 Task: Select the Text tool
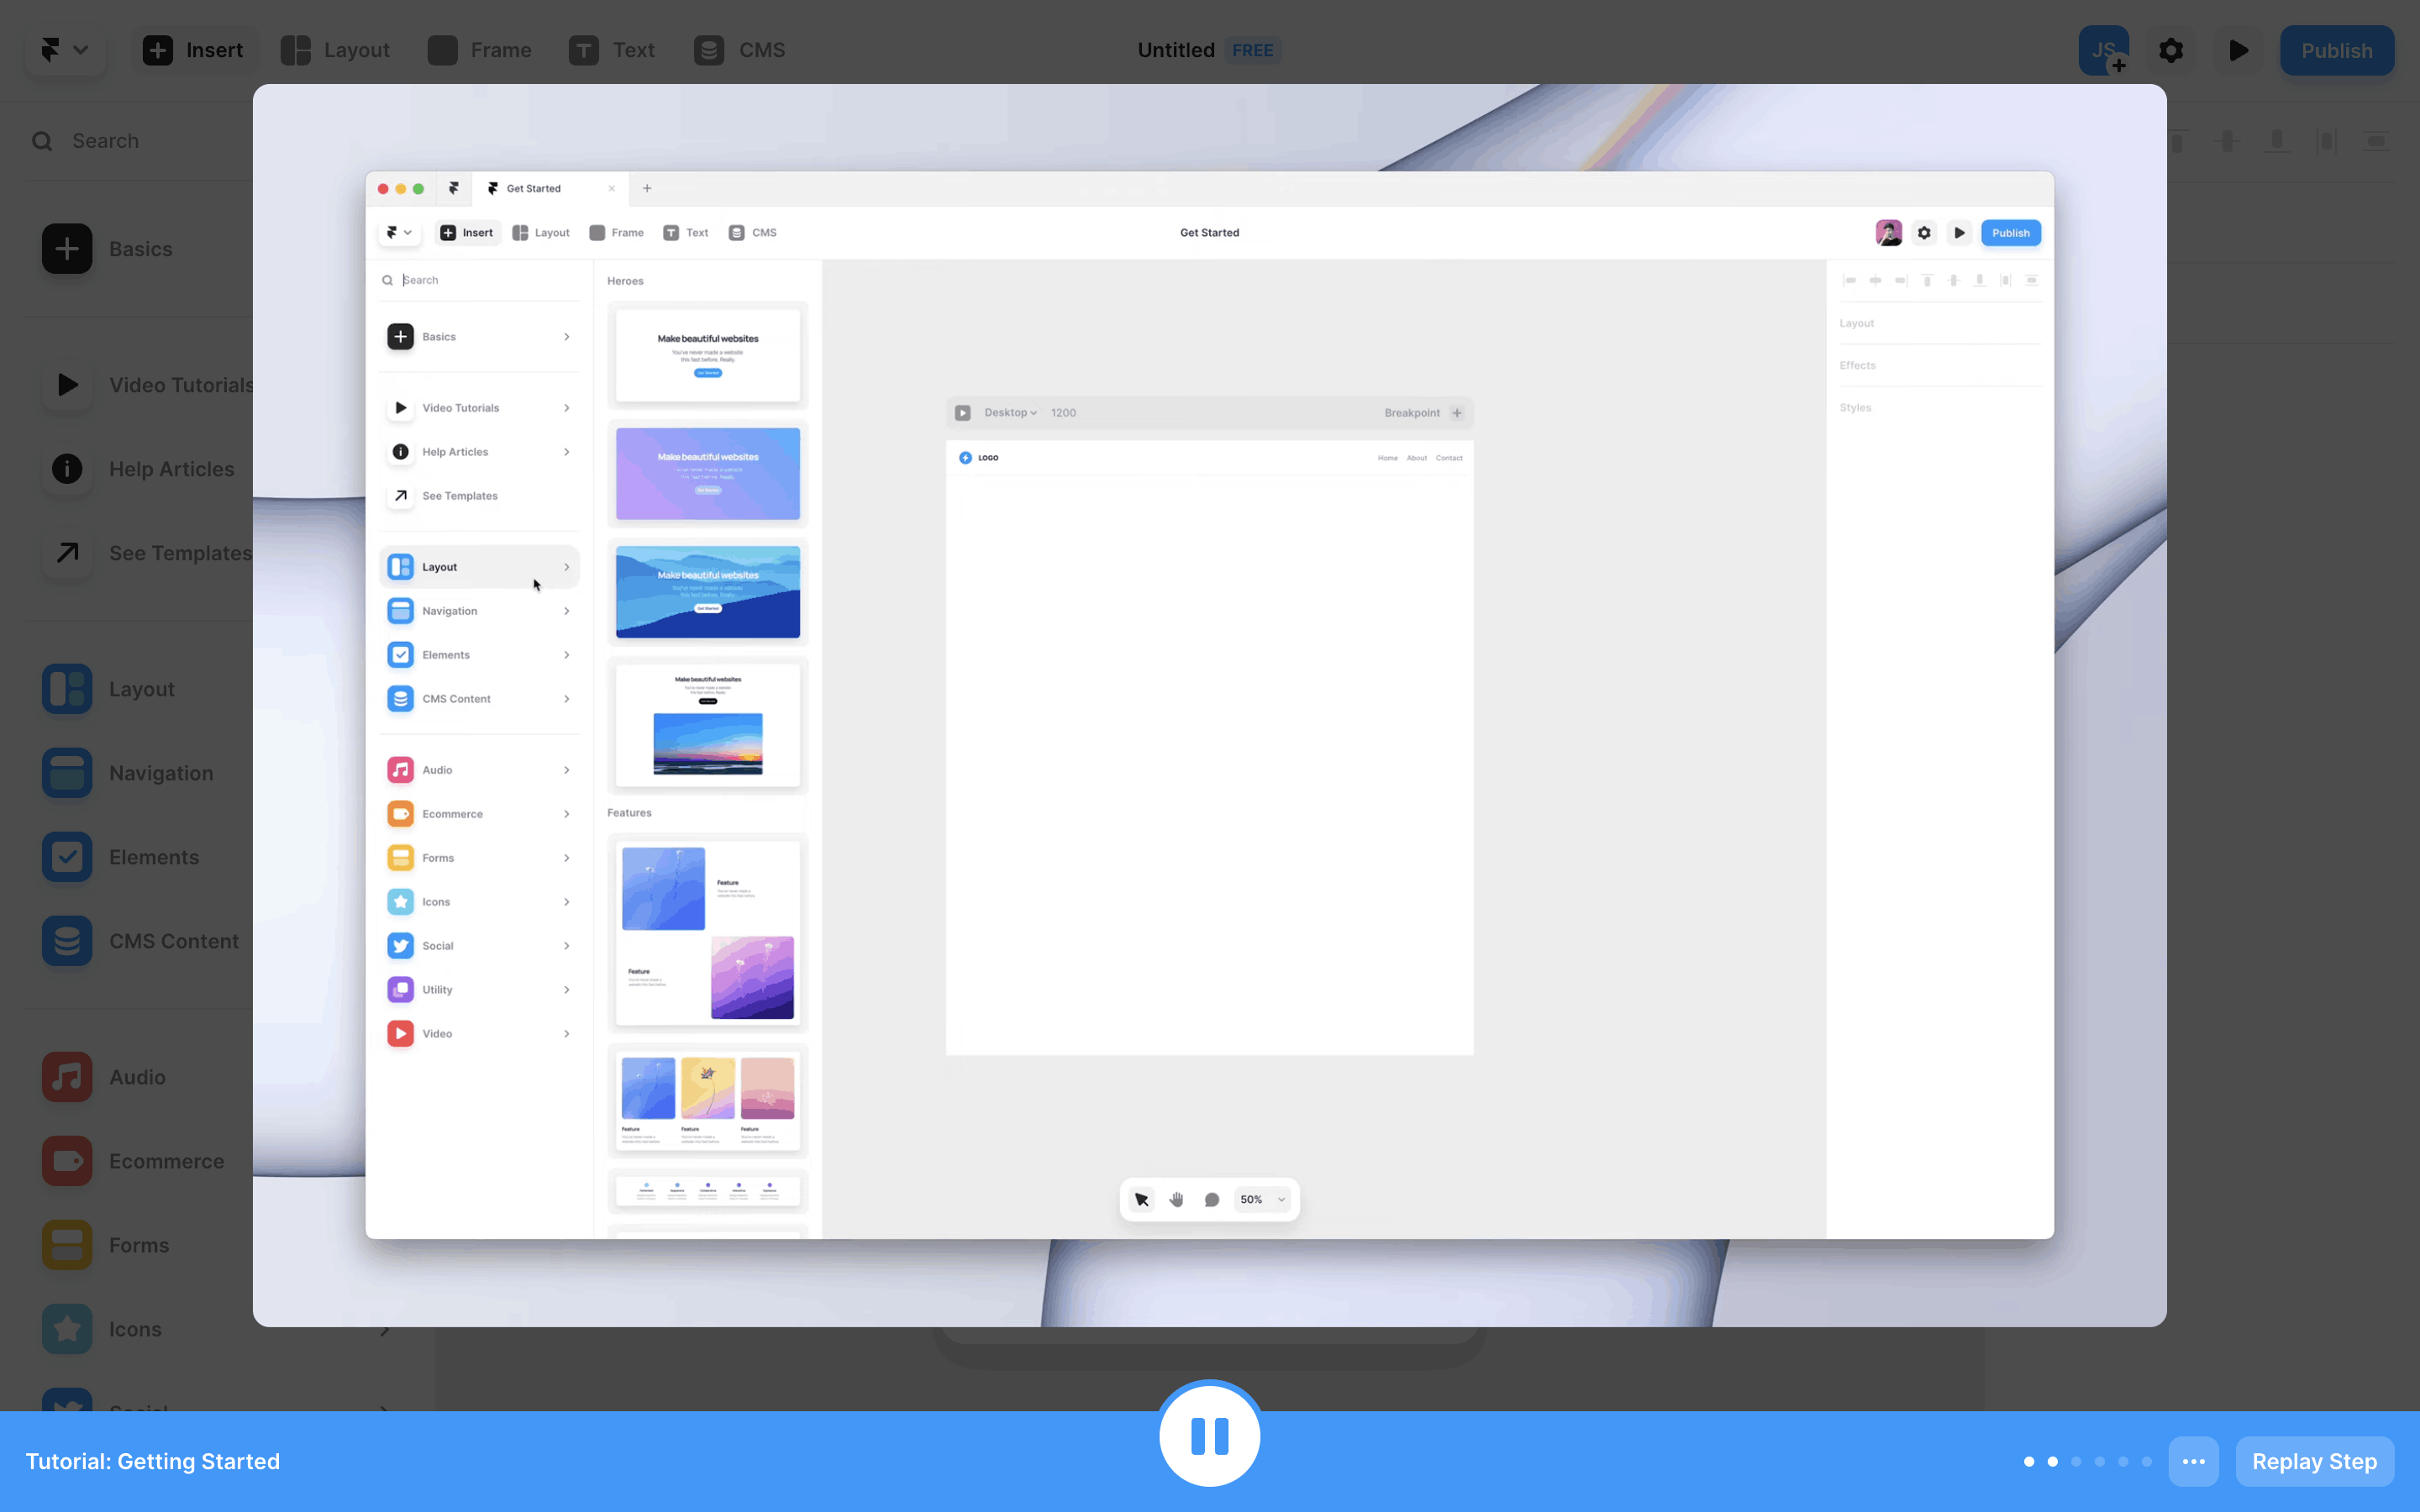pyautogui.click(x=612, y=50)
